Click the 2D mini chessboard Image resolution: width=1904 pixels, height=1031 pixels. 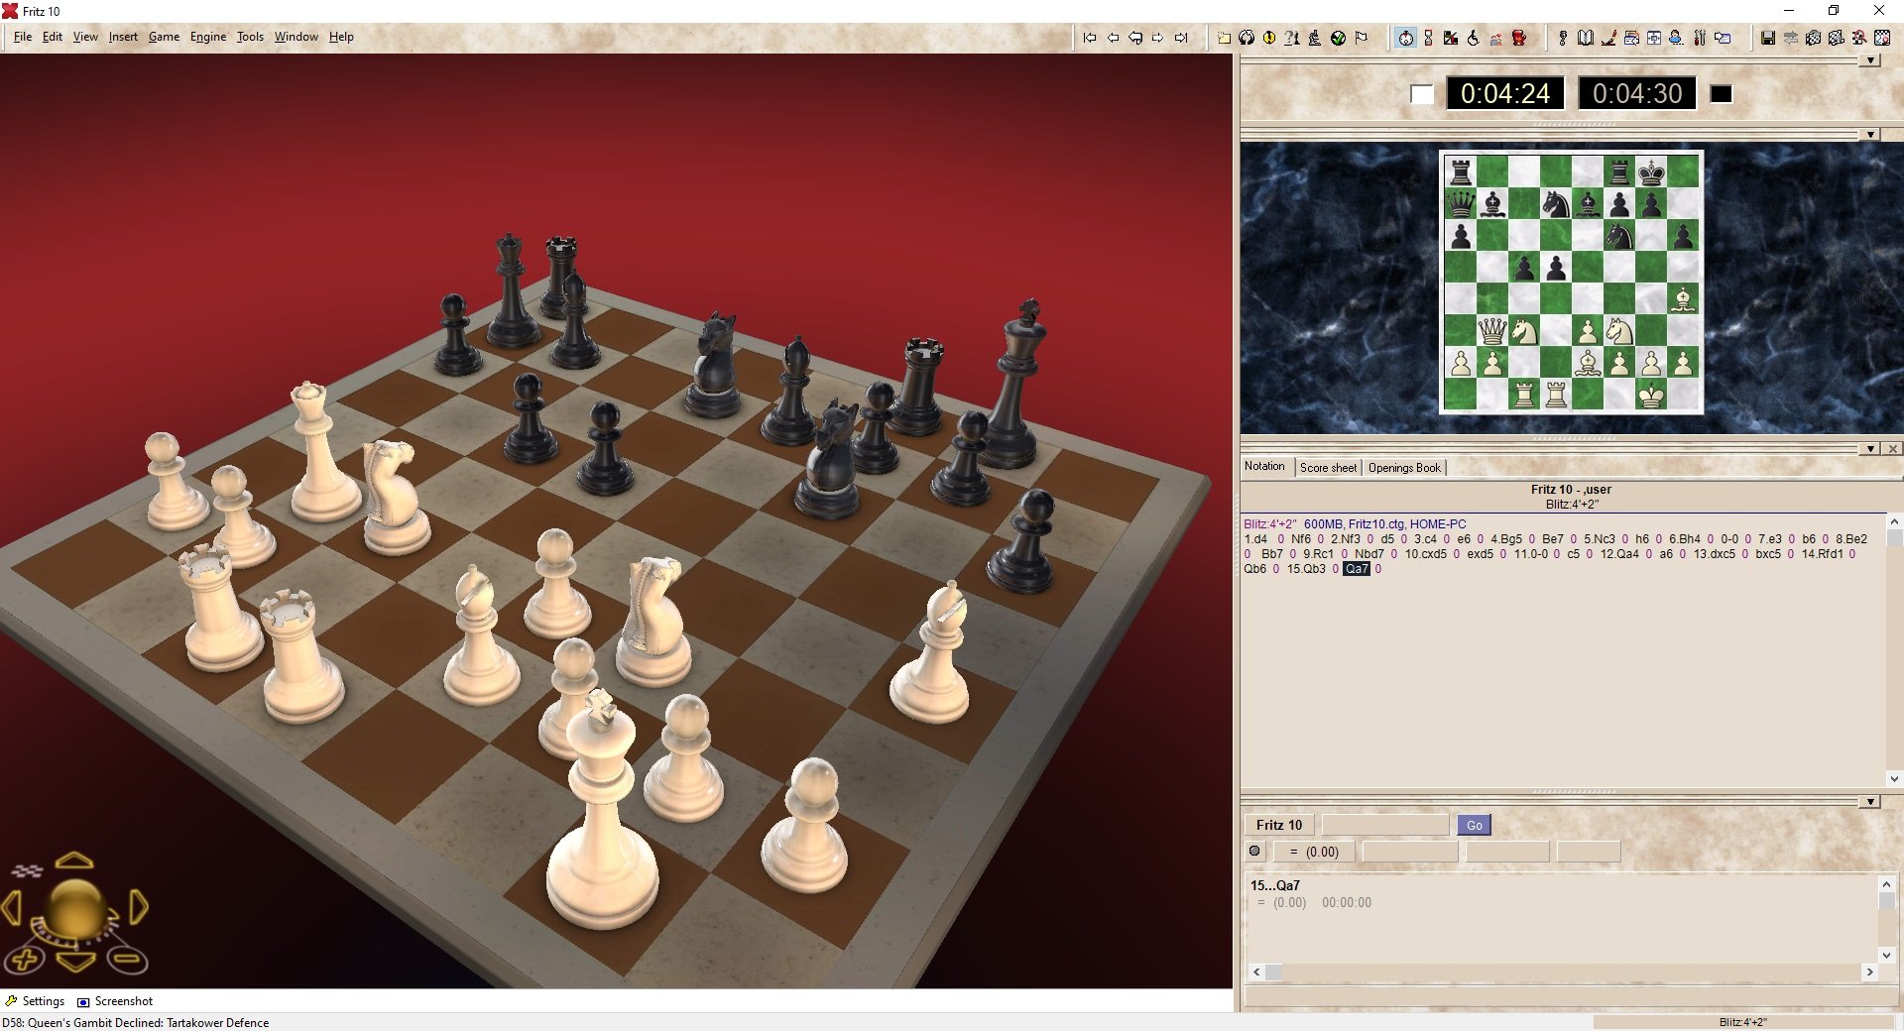click(1572, 283)
